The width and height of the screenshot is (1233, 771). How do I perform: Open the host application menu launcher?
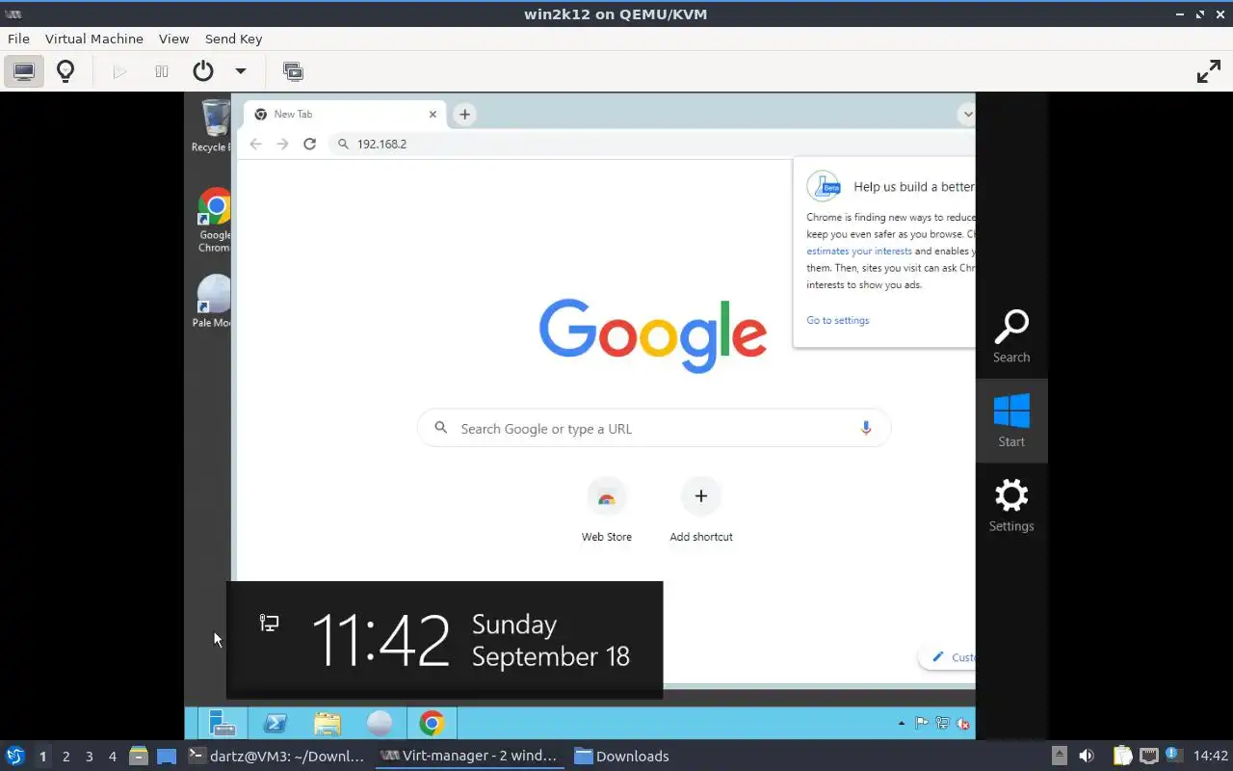pyautogui.click(x=14, y=756)
